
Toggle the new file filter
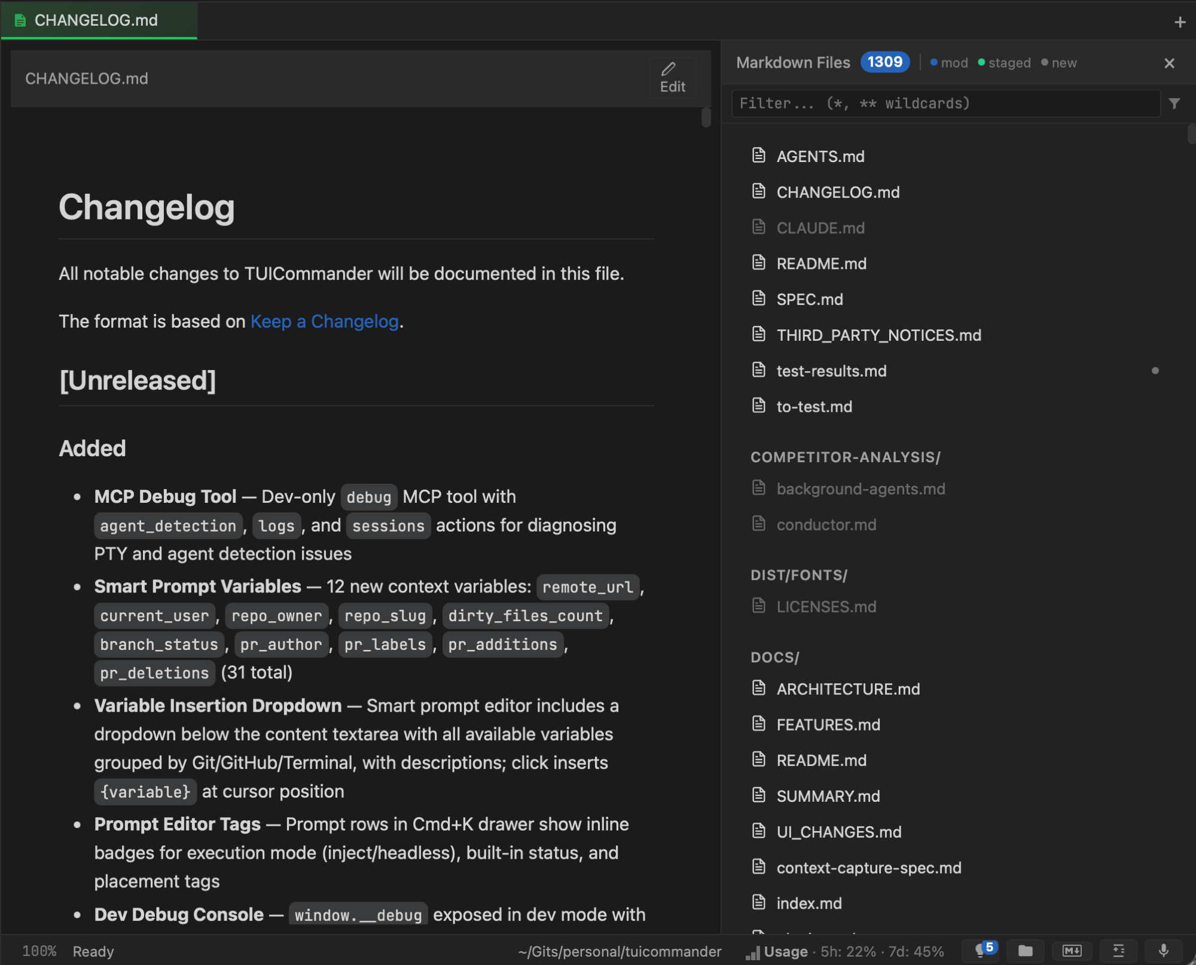[1060, 62]
